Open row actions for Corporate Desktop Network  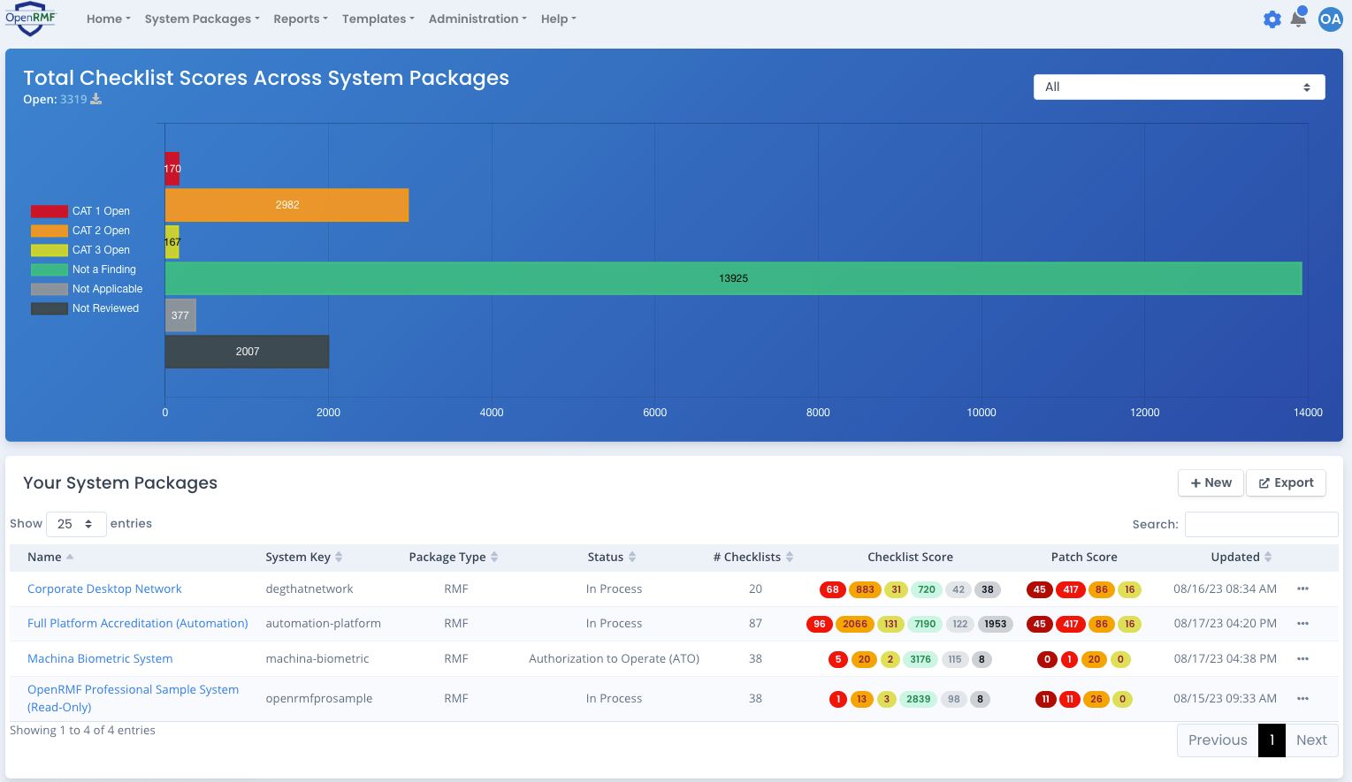tap(1302, 588)
